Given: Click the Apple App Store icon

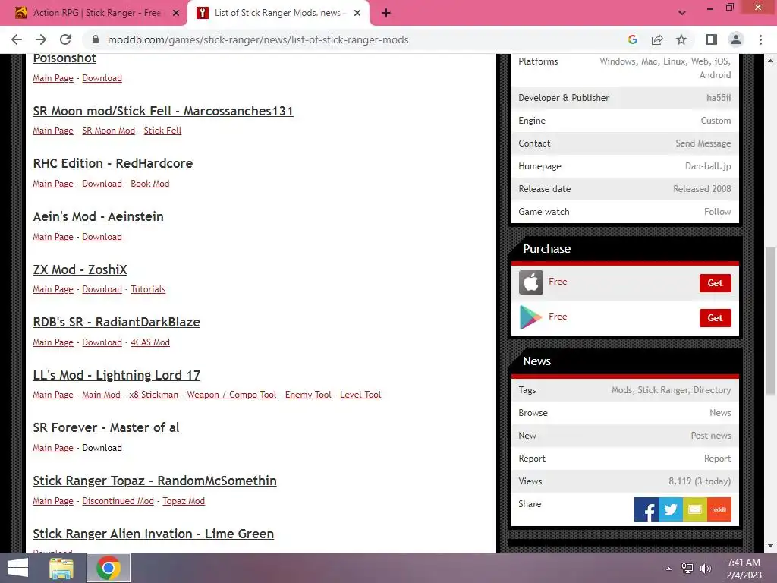Looking at the screenshot, I should coord(530,282).
